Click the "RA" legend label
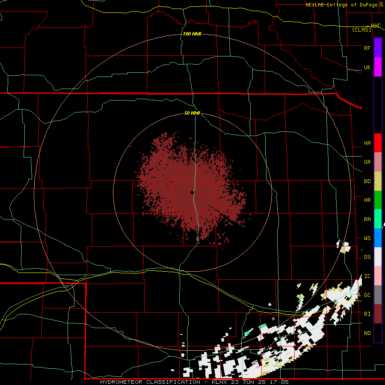 [367, 219]
